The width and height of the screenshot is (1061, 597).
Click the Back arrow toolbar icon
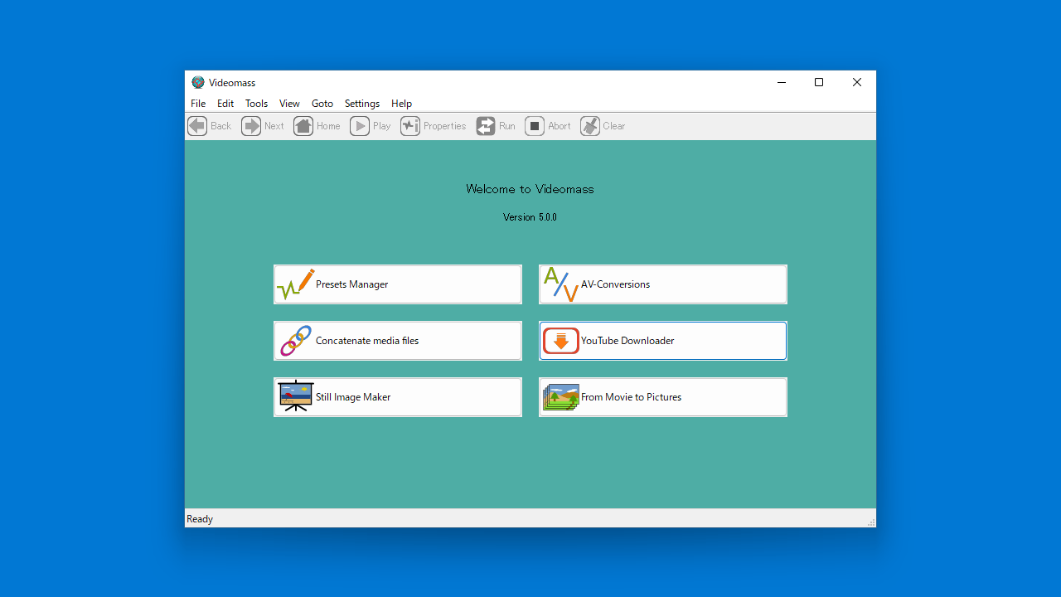coord(197,126)
